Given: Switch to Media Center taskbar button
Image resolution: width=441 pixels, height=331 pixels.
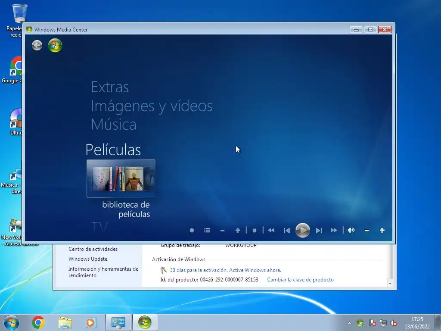Looking at the screenshot, I should click(145, 322).
